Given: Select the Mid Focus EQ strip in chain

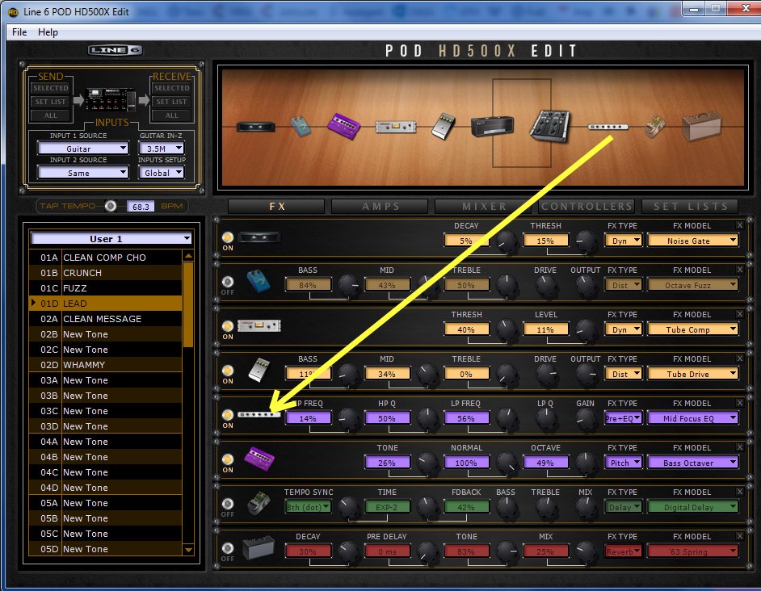Looking at the screenshot, I should click(608, 127).
